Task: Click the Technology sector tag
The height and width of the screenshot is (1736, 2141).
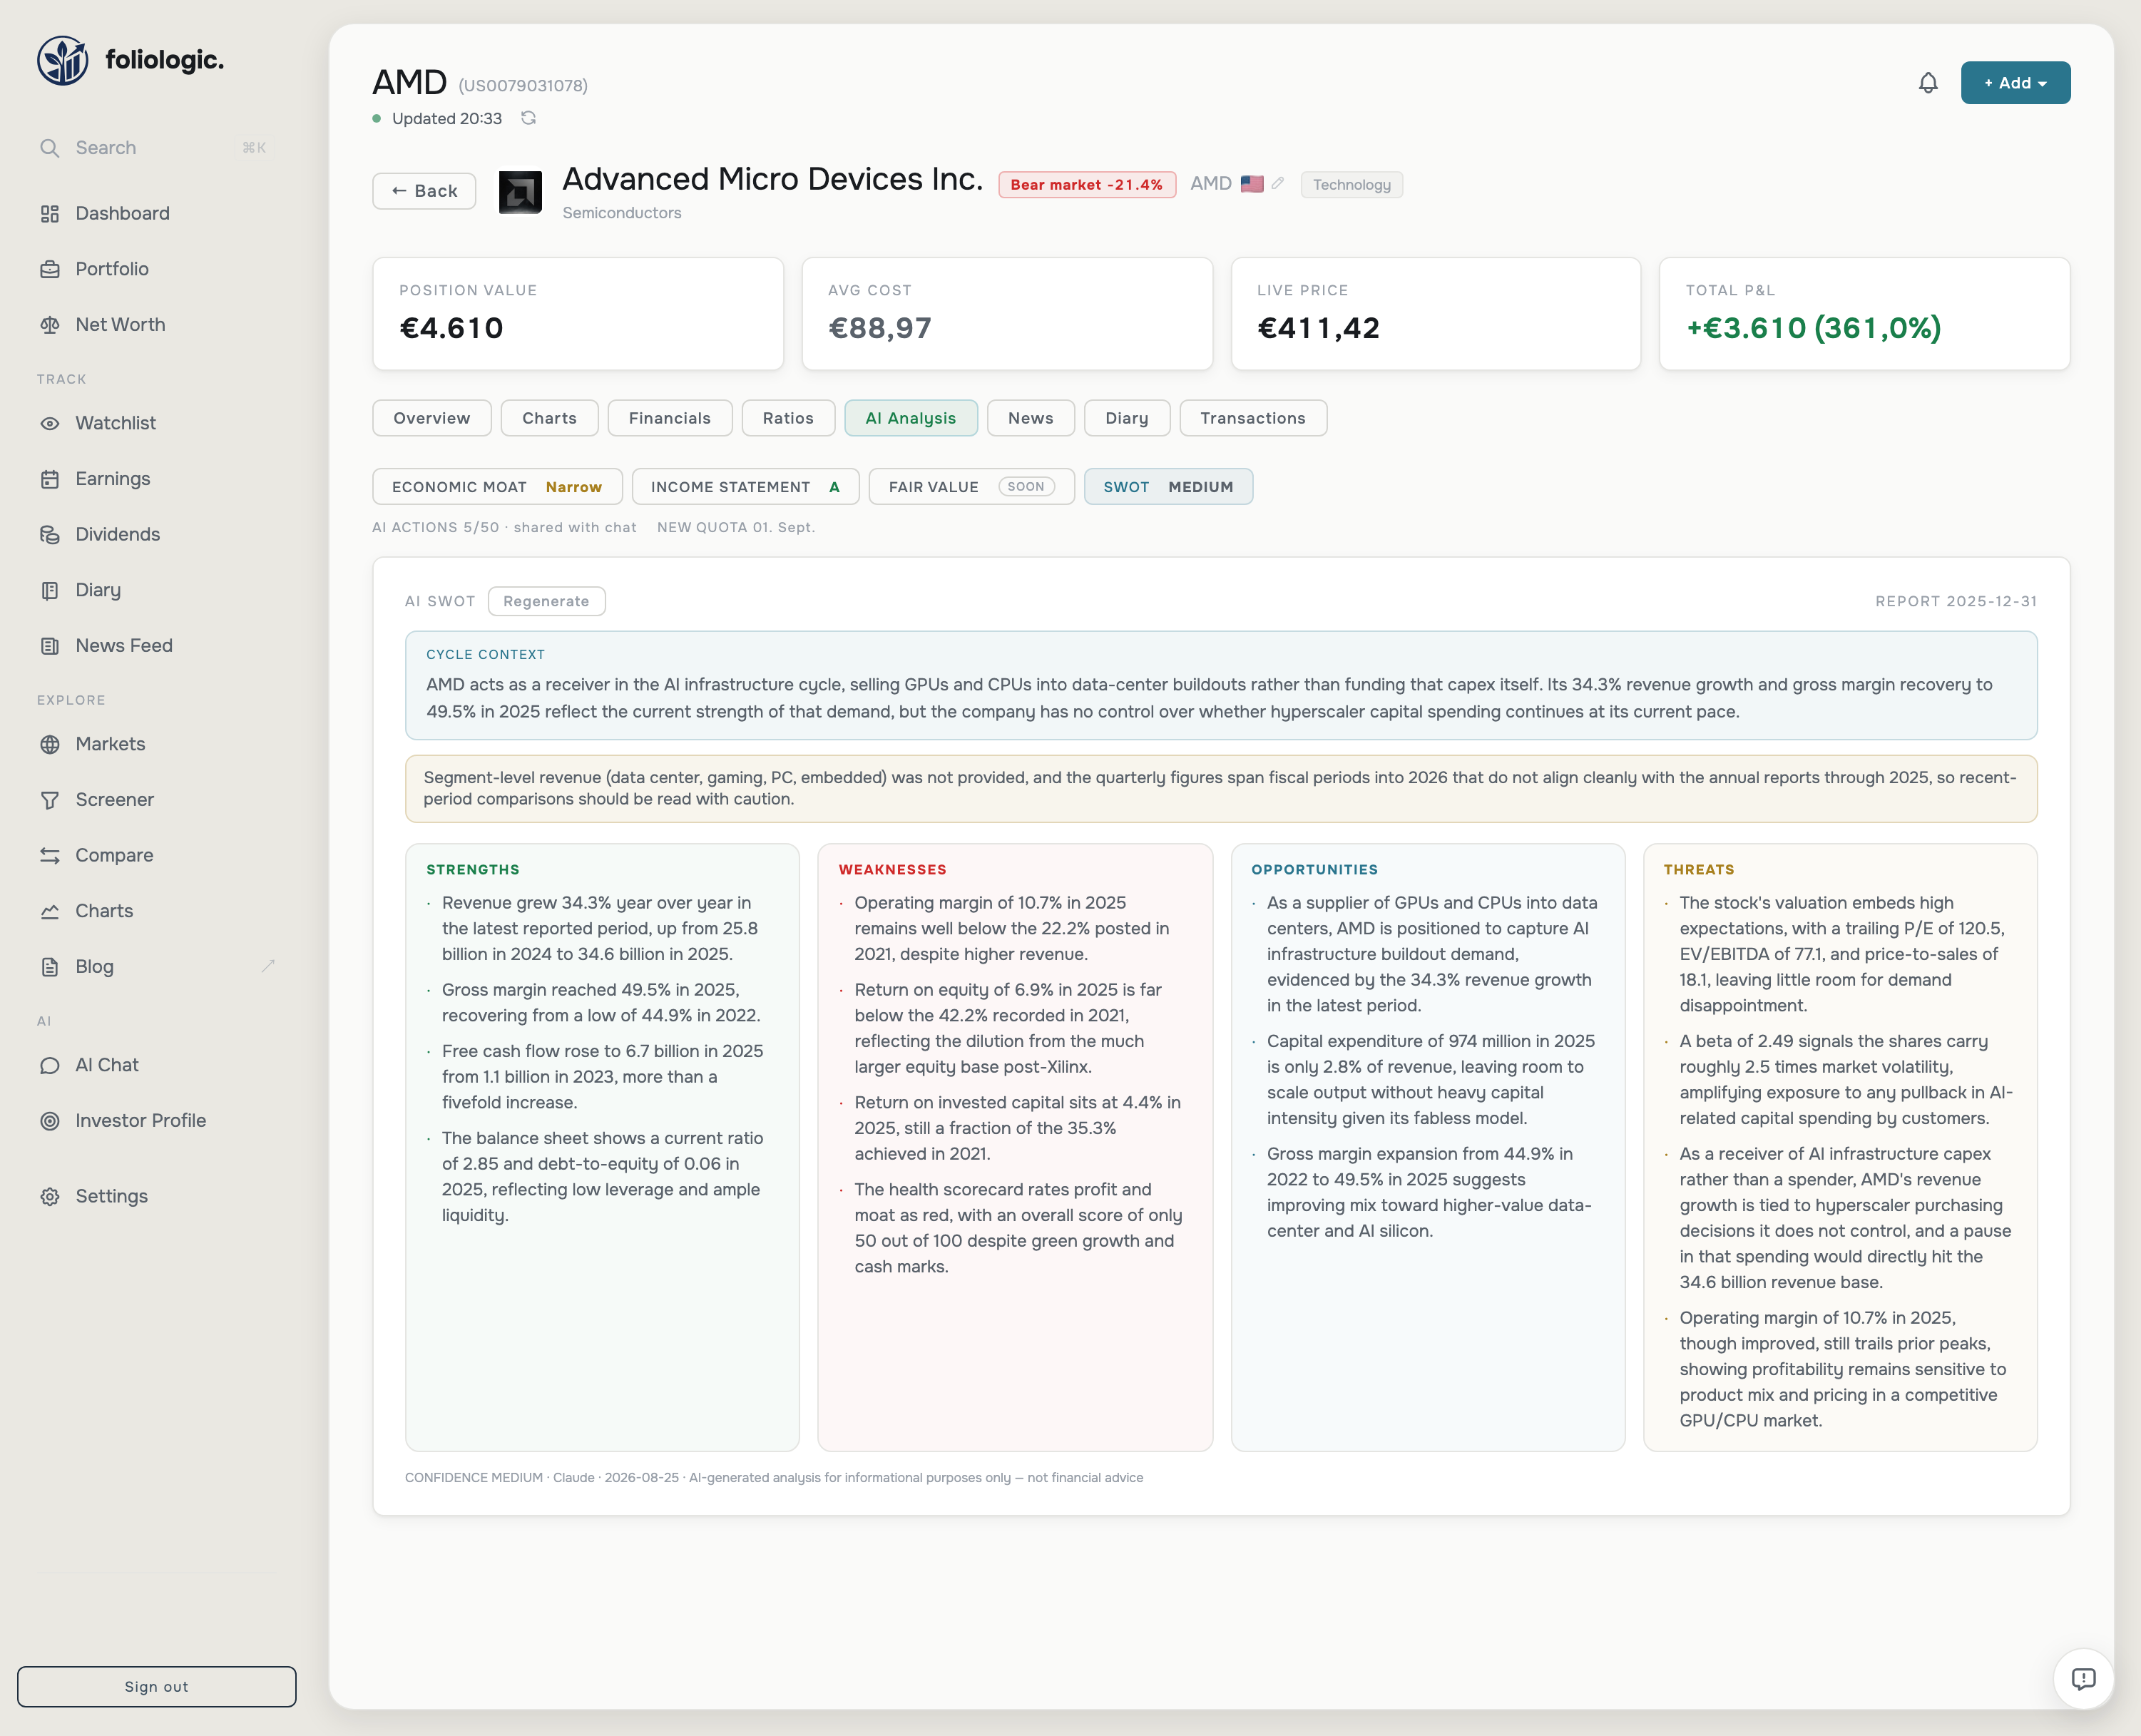Action: tap(1351, 184)
